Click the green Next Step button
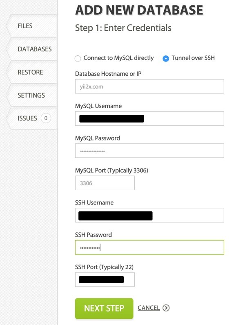This screenshot has height=325, width=245. [104, 309]
